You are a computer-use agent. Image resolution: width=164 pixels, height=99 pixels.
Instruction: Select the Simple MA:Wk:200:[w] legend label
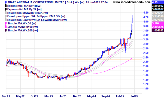[23, 30]
